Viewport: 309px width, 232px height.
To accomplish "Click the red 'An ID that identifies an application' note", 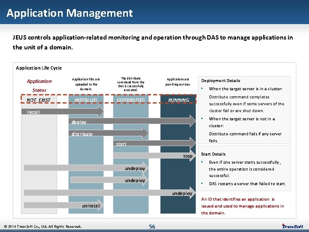I will click(x=242, y=206).
